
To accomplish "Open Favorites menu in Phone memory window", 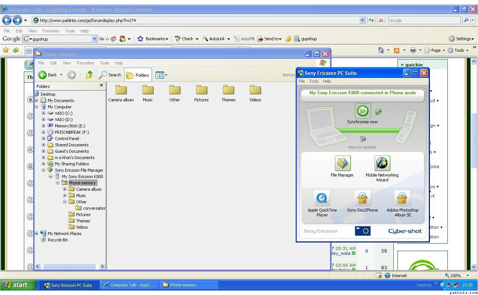I will pos(85,63).
